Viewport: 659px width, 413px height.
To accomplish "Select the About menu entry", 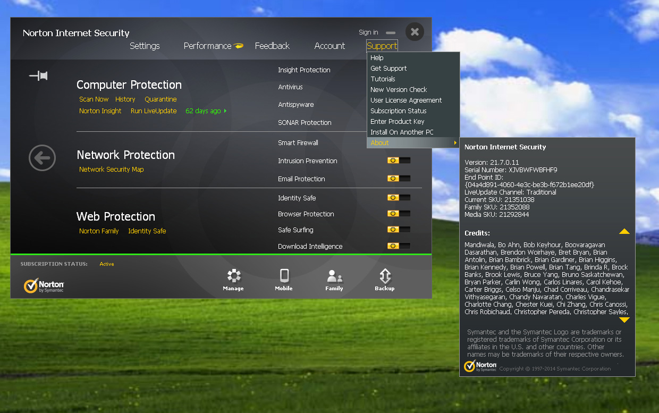I will [x=413, y=143].
